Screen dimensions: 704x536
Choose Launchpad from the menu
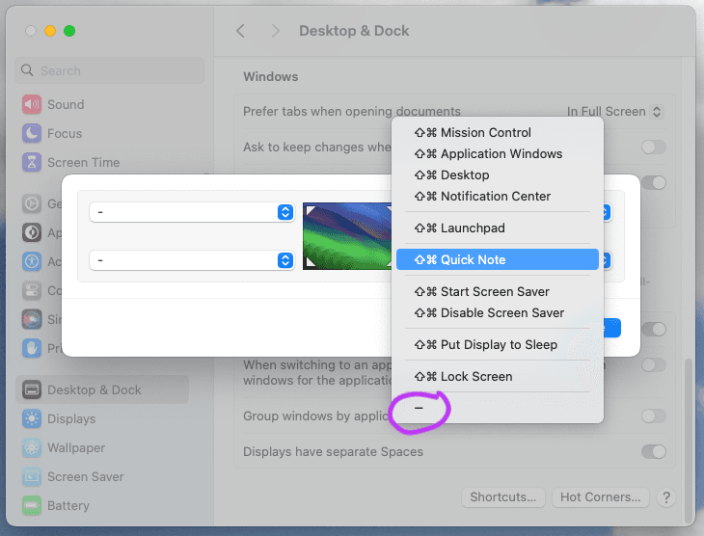click(x=498, y=228)
